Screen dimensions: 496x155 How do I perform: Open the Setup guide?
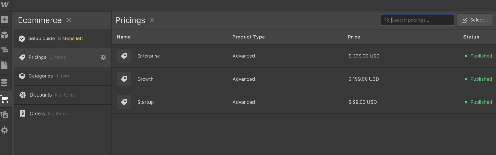(41, 38)
